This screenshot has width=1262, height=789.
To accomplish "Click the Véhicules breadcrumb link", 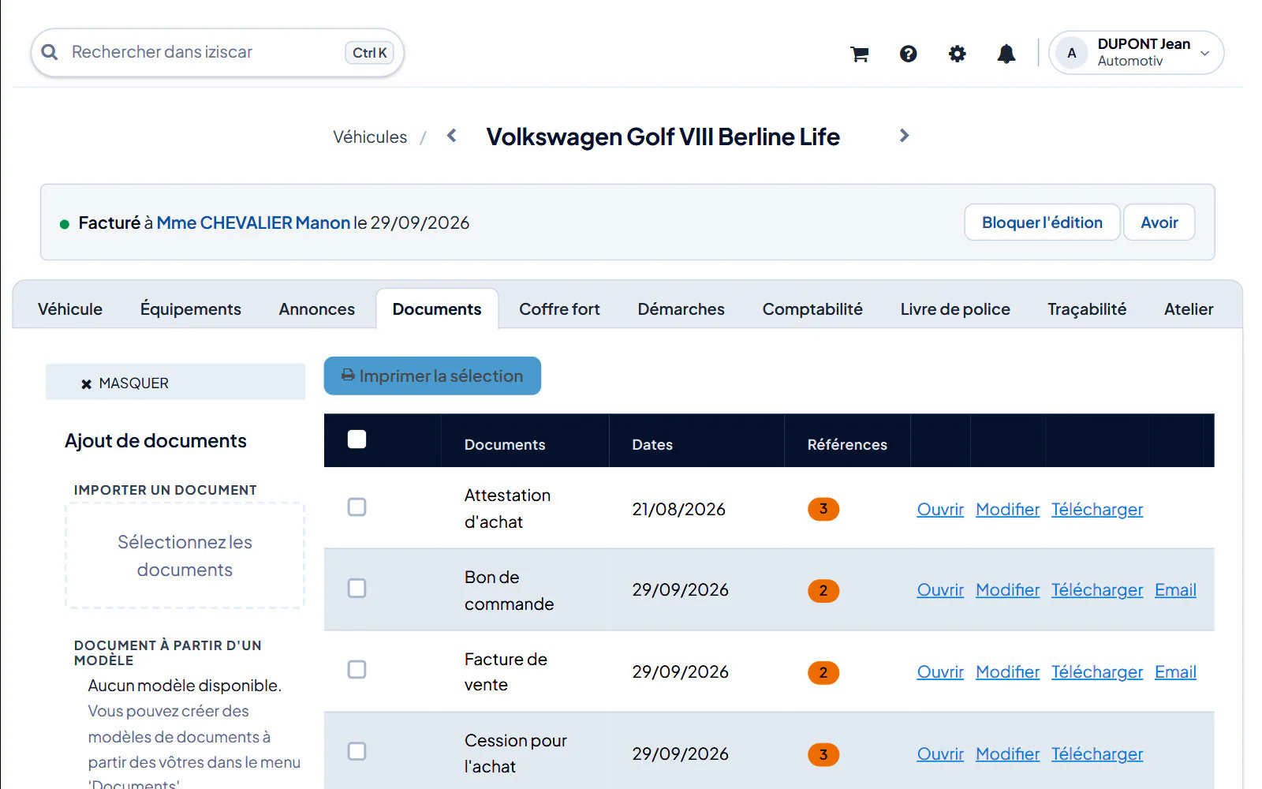I will 370,137.
